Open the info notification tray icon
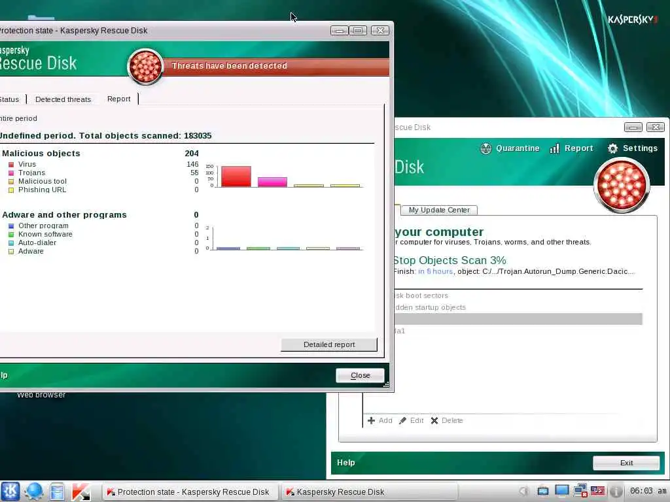This screenshot has height=502, width=670. click(x=616, y=492)
